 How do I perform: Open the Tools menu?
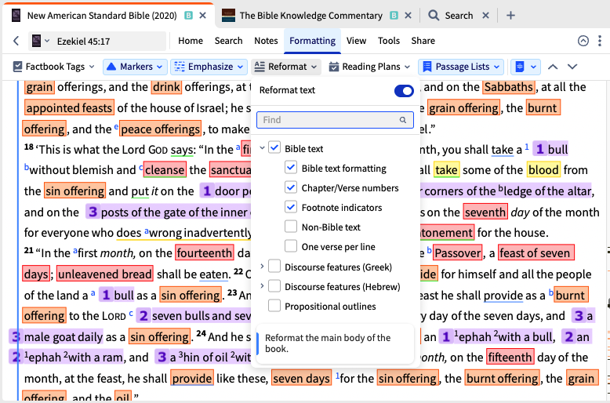(x=389, y=41)
